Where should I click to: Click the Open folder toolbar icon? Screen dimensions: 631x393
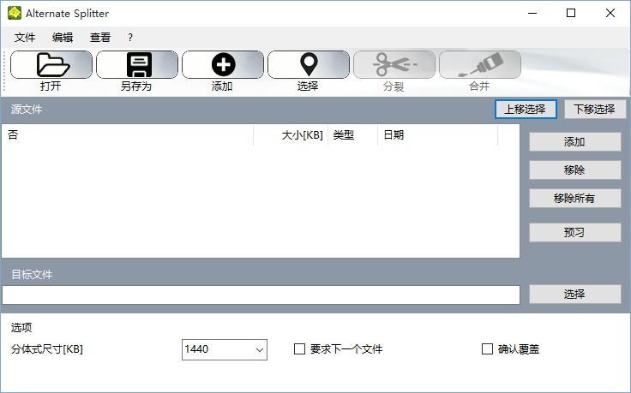(51, 65)
